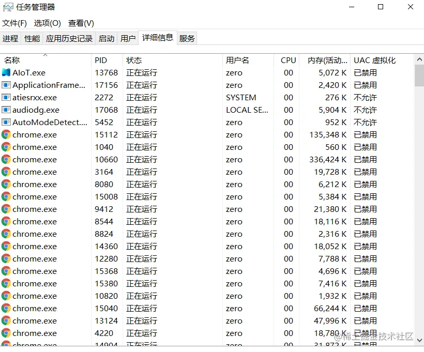424x352 pixels.
Task: Click 已禁用 in the AIoT.exe row
Action: click(365, 73)
